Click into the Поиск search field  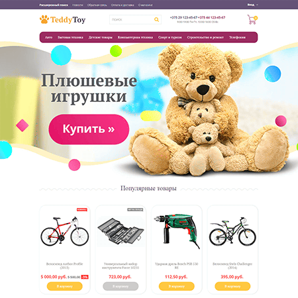point(132,20)
